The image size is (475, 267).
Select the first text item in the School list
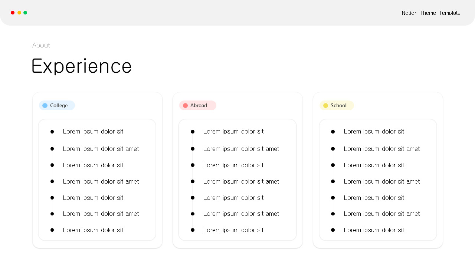374,131
